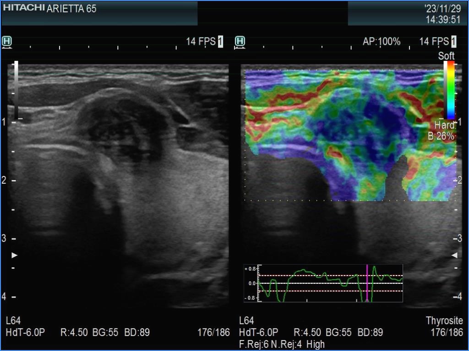Click the L64 probe label under the elastography pane

[246, 320]
